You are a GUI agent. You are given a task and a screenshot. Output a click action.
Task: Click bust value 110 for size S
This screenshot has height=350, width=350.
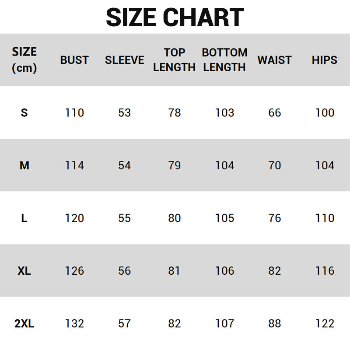pyautogui.click(x=74, y=113)
